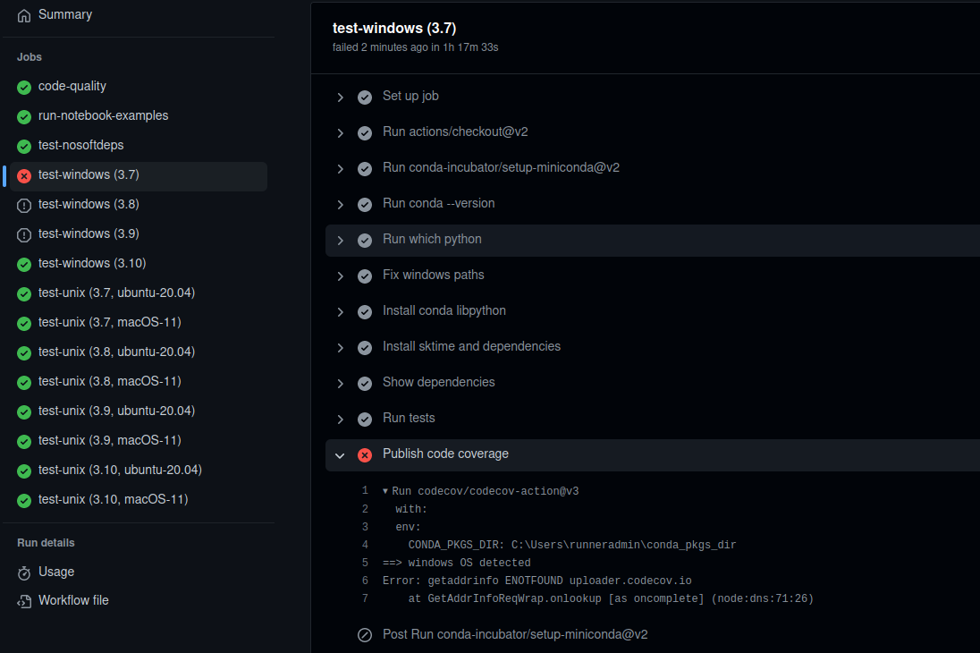The image size is (980, 653).
Task: Collapse the Publish code coverage step
Action: 340,454
